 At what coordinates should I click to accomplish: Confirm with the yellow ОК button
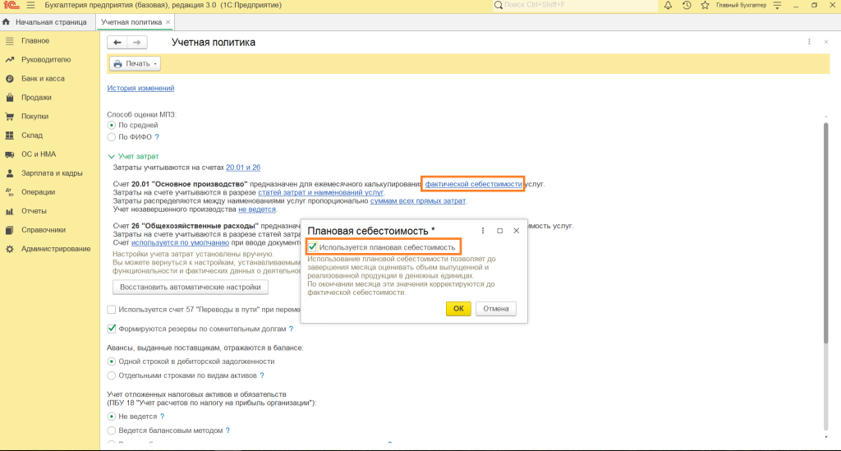[x=458, y=309]
